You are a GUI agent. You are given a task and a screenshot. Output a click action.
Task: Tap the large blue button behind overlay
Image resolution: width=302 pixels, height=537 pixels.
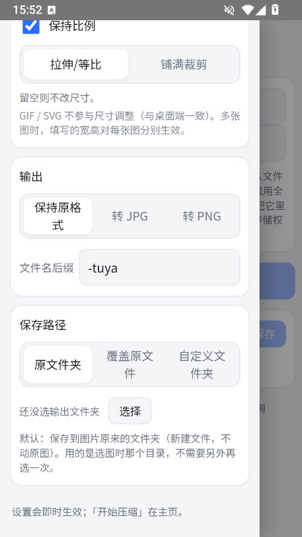click(x=277, y=281)
